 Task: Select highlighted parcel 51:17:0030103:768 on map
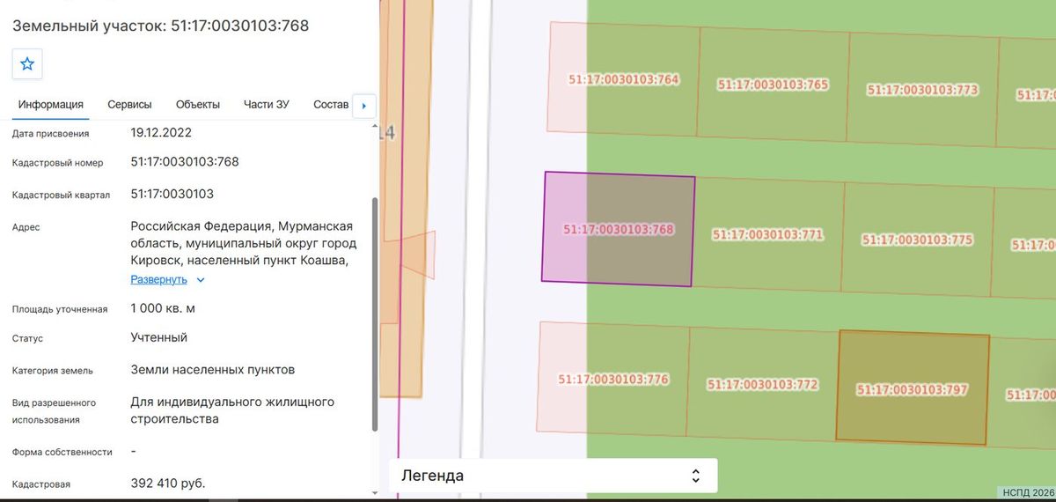(618, 229)
